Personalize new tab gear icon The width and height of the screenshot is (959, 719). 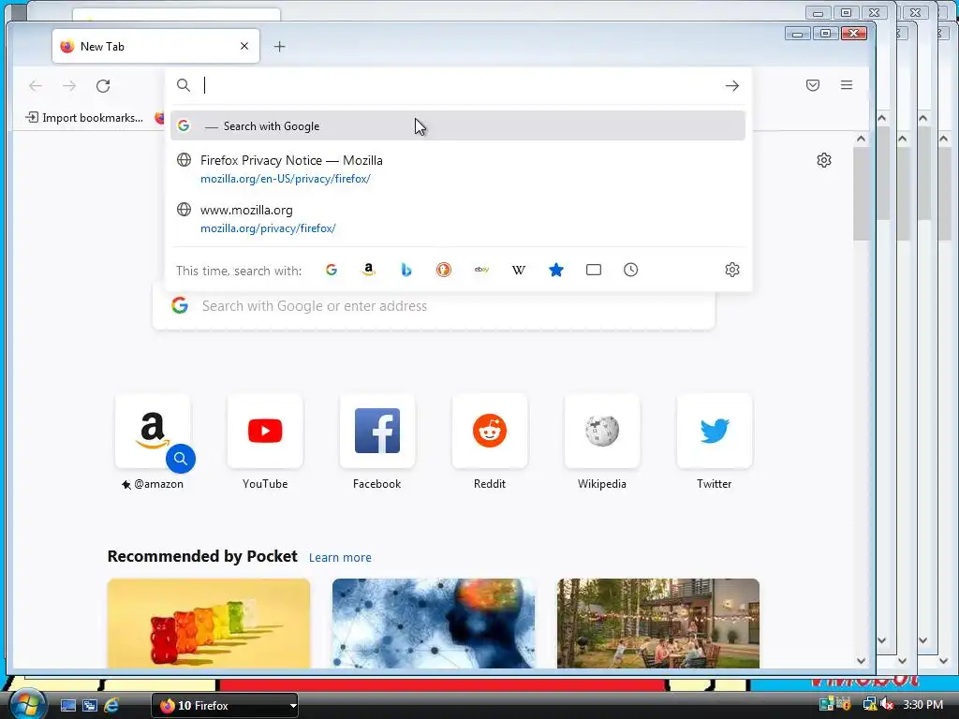click(824, 160)
